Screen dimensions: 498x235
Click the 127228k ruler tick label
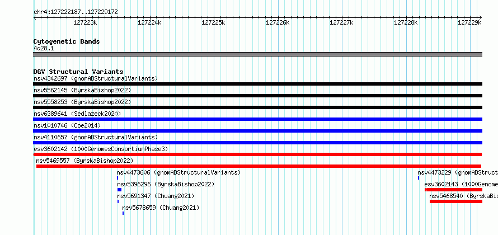[406, 22]
